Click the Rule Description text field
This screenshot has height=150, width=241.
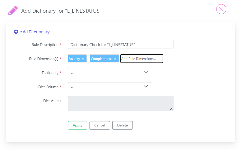point(121,45)
